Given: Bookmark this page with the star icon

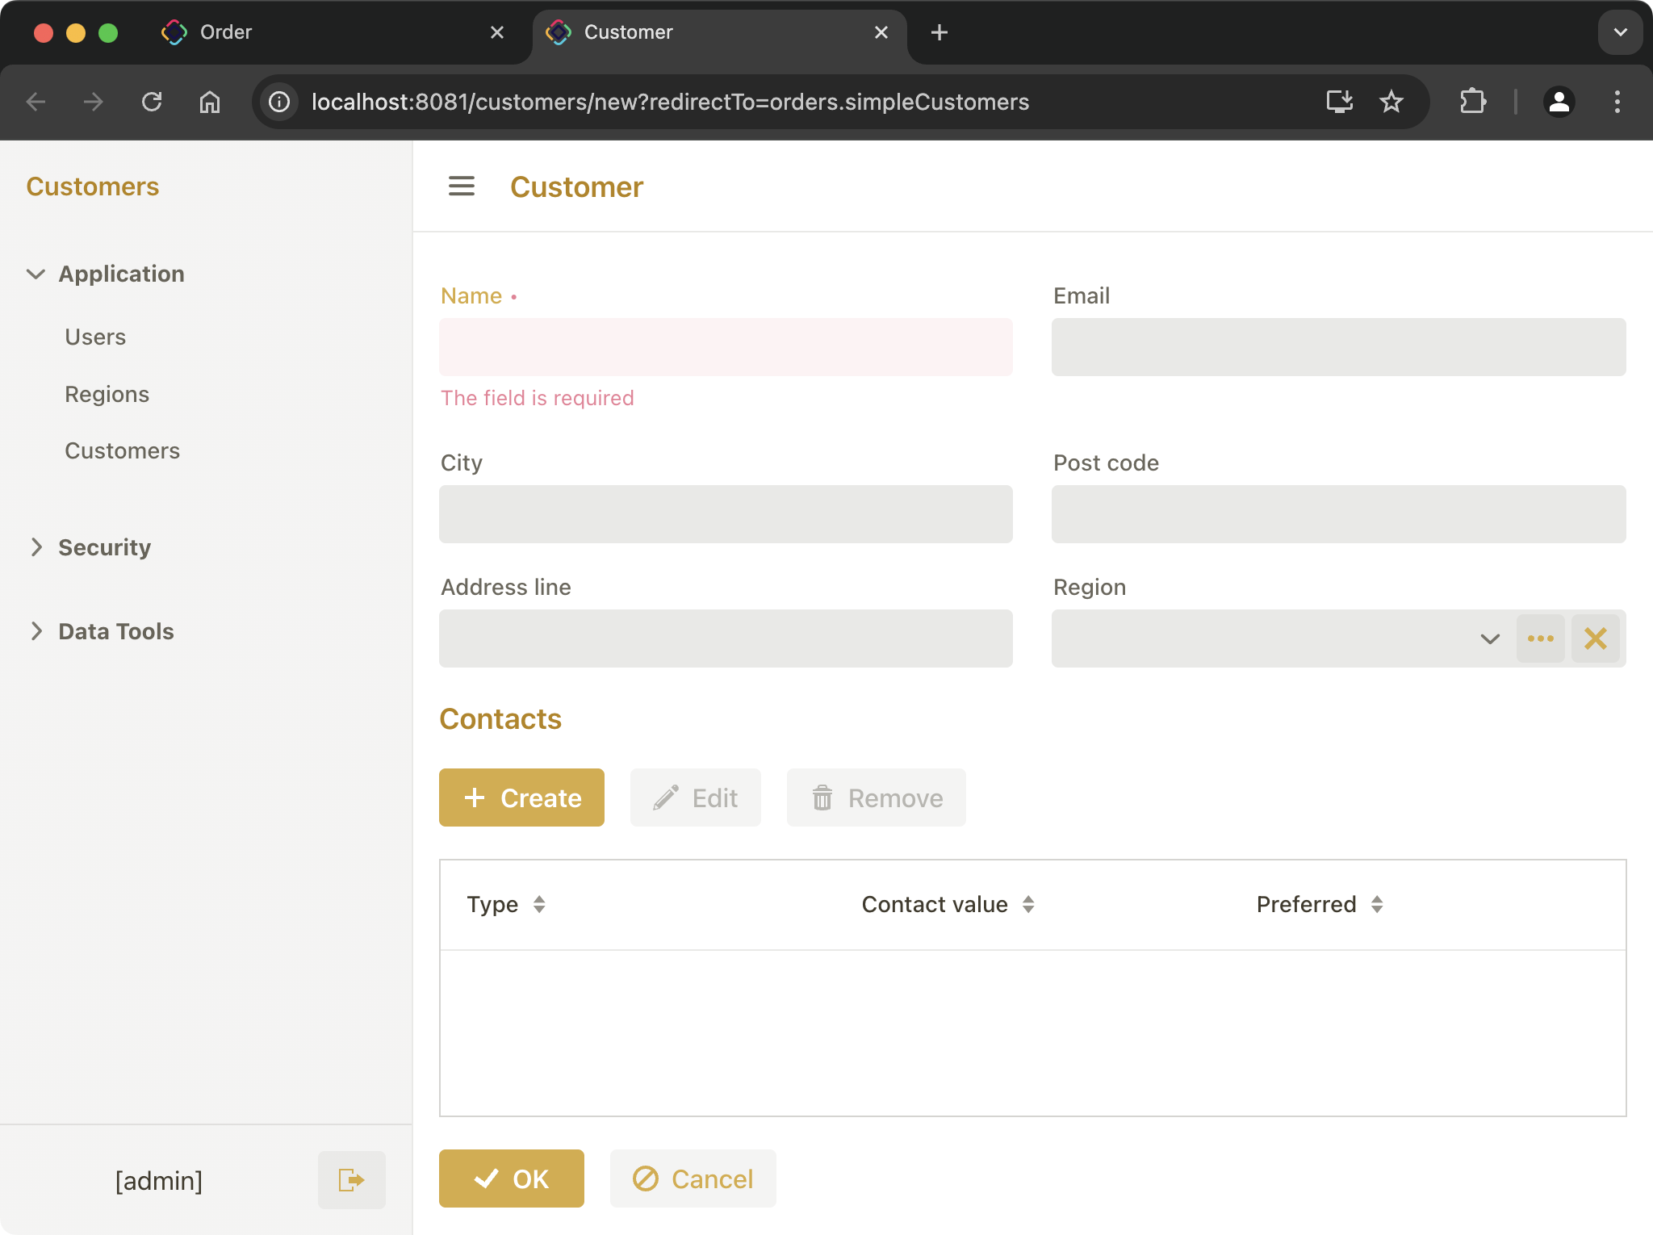Looking at the screenshot, I should coord(1391,102).
